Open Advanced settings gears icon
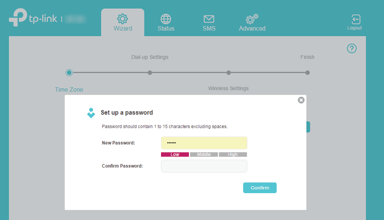The height and width of the screenshot is (220, 384). pos(252,19)
